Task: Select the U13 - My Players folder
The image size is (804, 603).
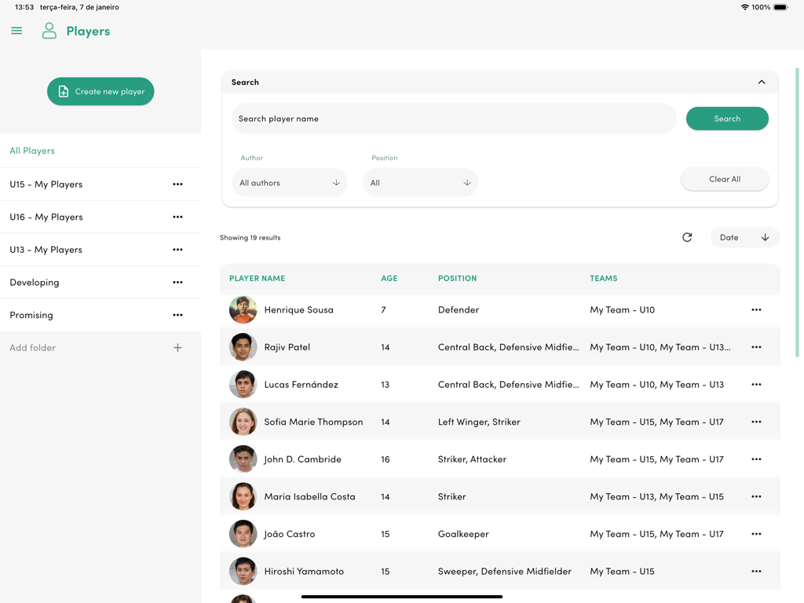Action: point(47,249)
